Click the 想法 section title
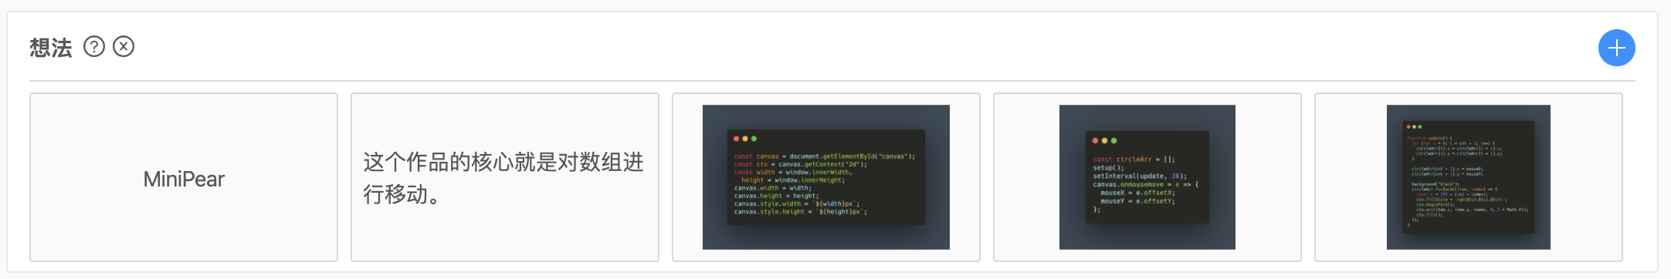 click(51, 48)
